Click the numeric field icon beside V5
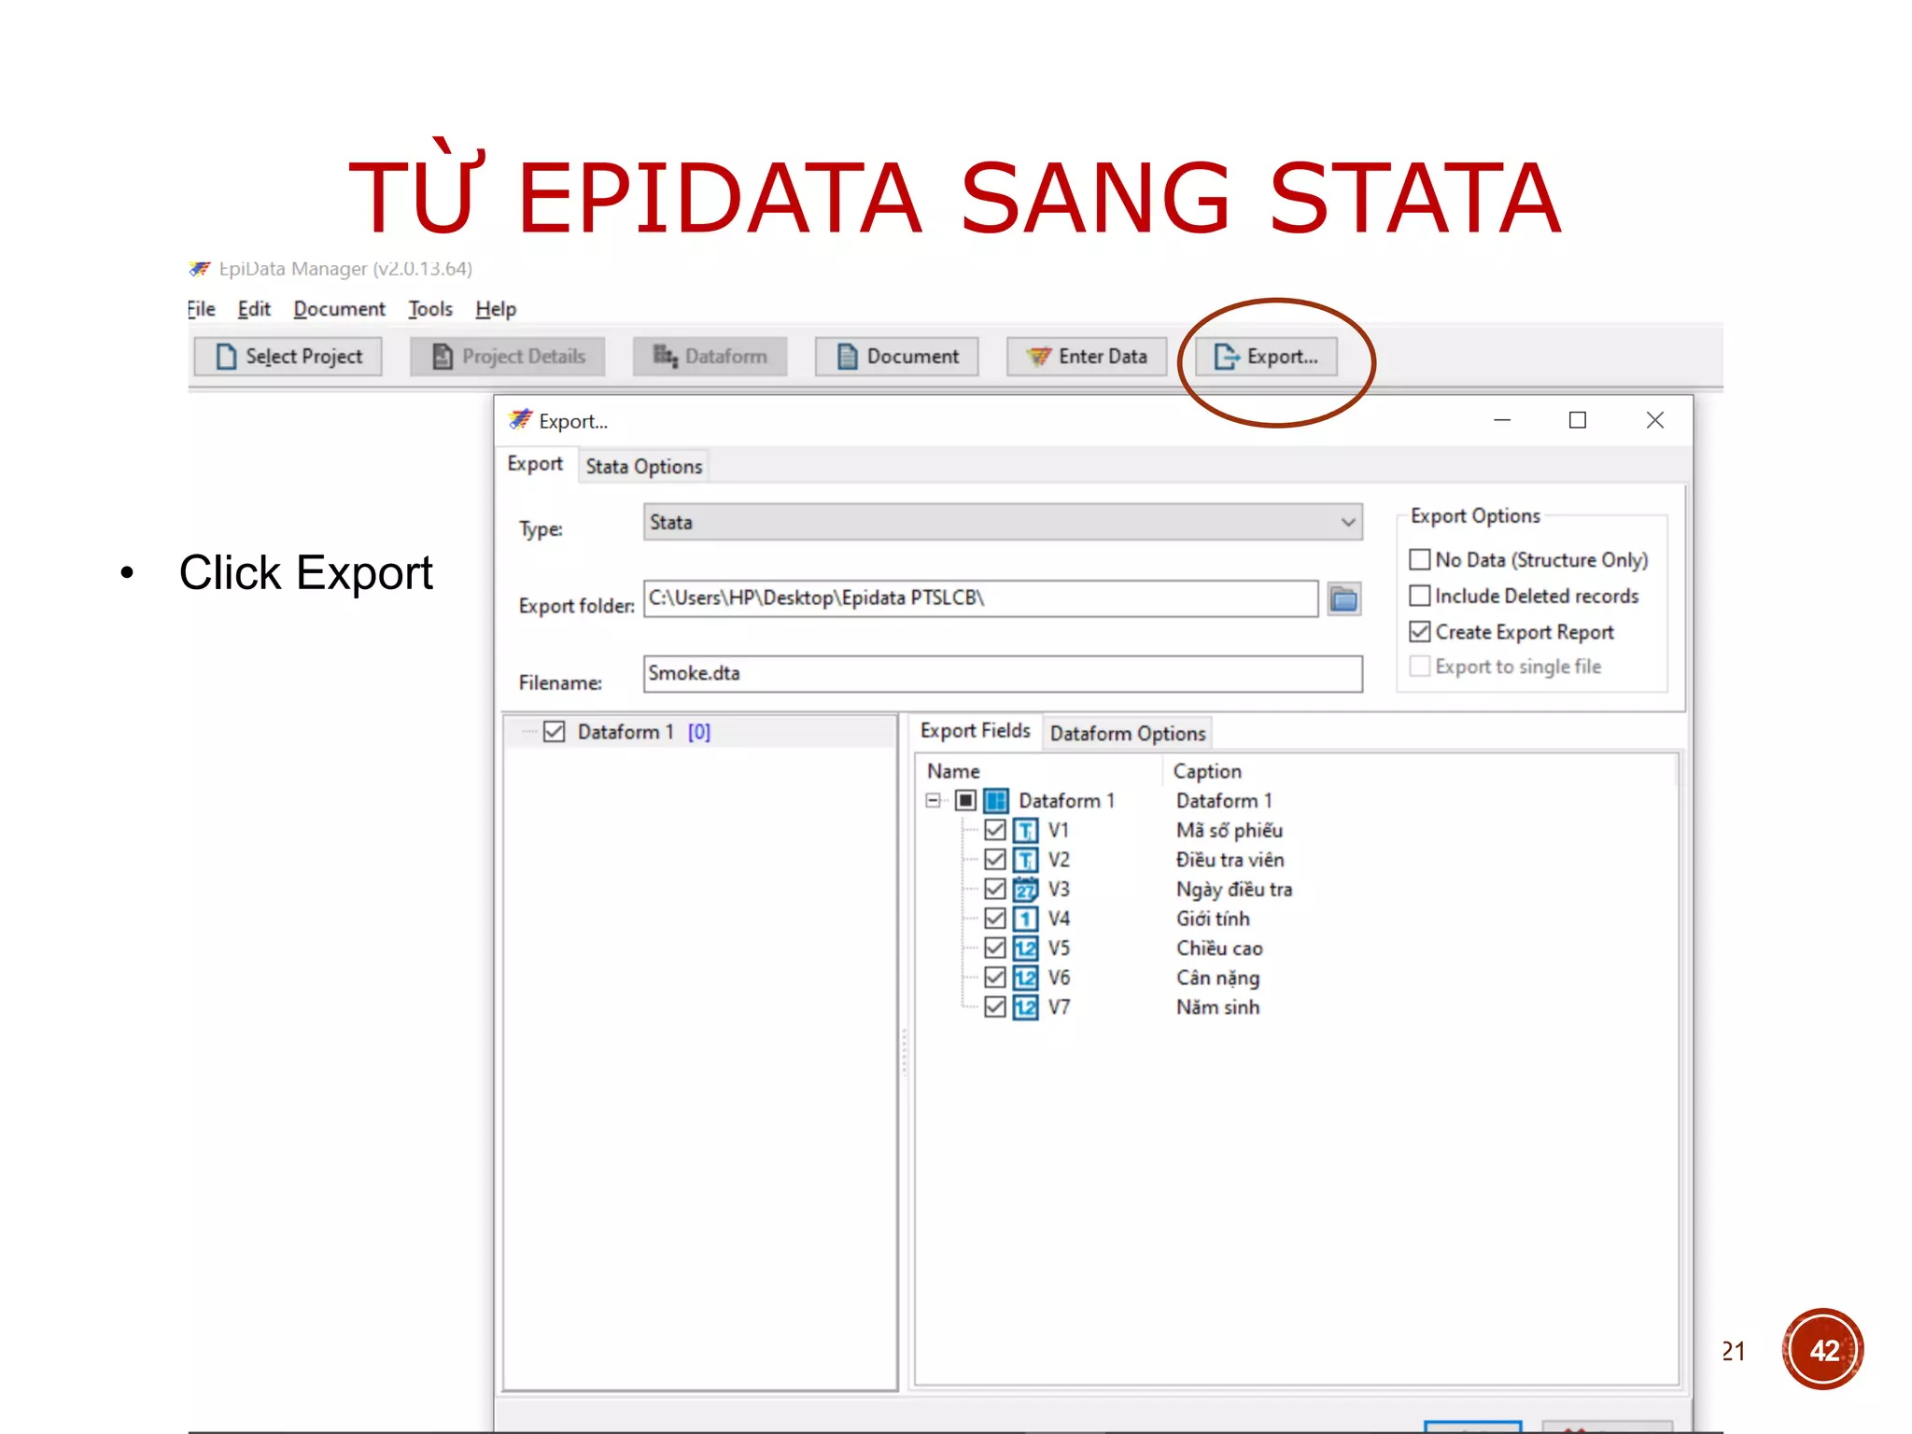The image size is (1912, 1434). click(x=1025, y=949)
